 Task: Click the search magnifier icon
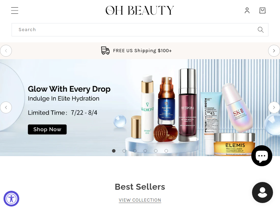[x=260, y=30]
